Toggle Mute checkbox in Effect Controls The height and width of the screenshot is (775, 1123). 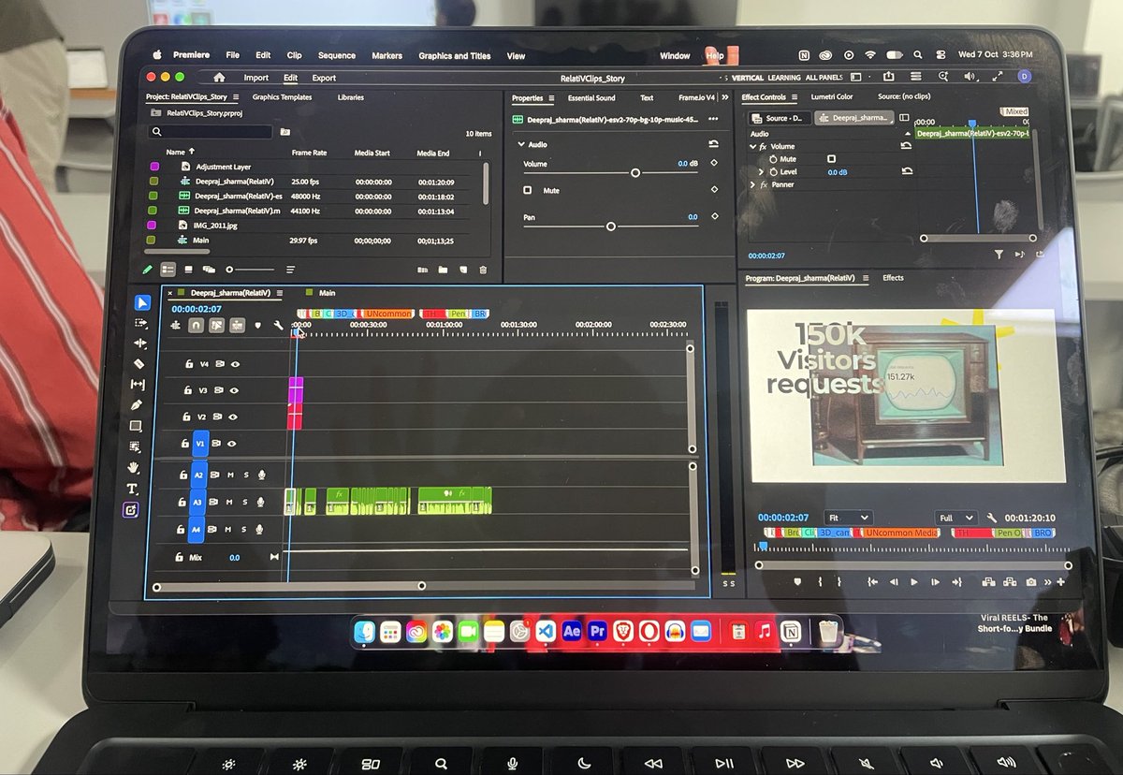tap(831, 159)
